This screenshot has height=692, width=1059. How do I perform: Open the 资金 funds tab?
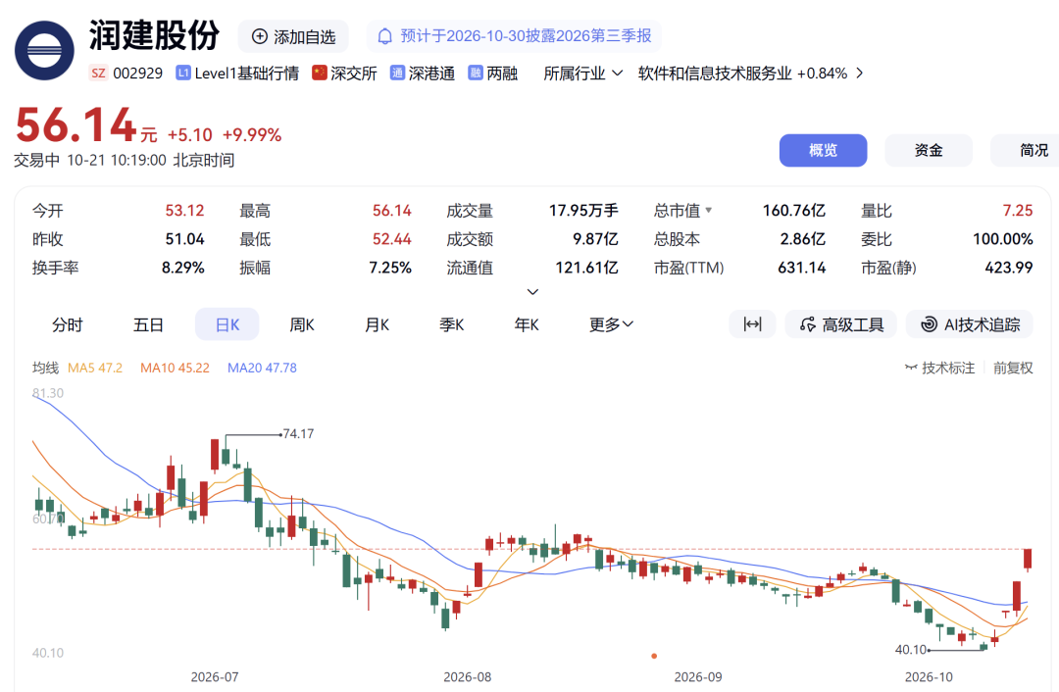click(929, 151)
